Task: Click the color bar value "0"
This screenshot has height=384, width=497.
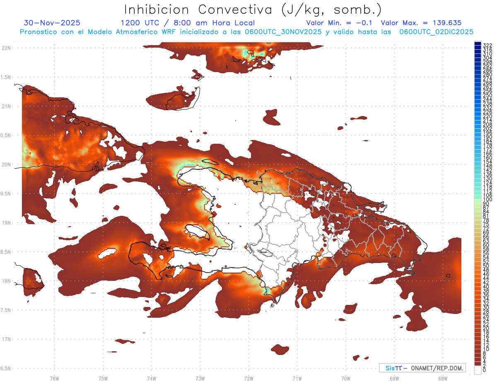Action: (x=484, y=370)
